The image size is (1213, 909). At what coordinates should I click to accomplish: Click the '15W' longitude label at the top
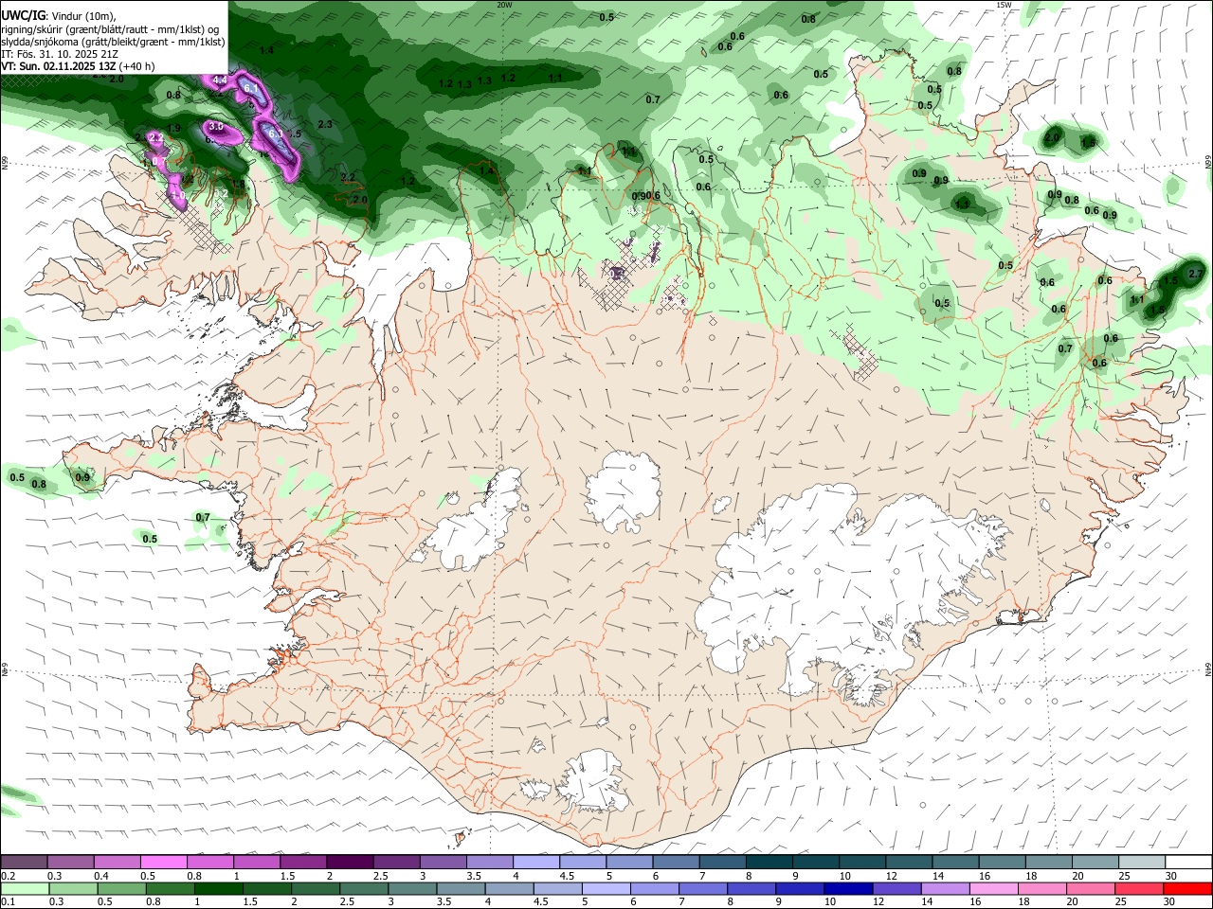(x=1004, y=5)
